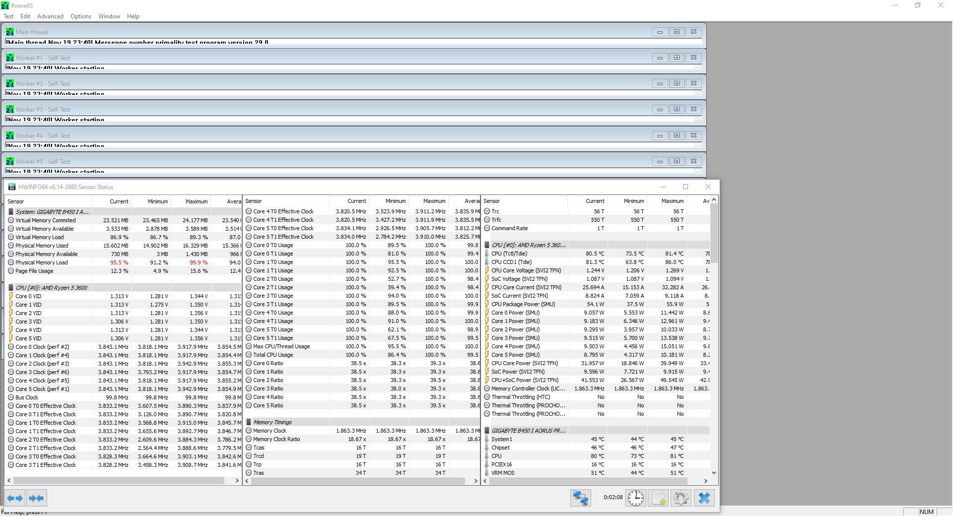Click the Maximum column header above Trc row
953x516 pixels.
point(667,201)
